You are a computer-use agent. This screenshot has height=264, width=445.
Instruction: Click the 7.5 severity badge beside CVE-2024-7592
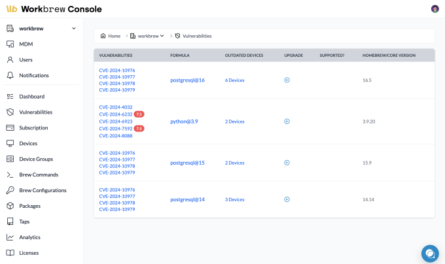[139, 129]
